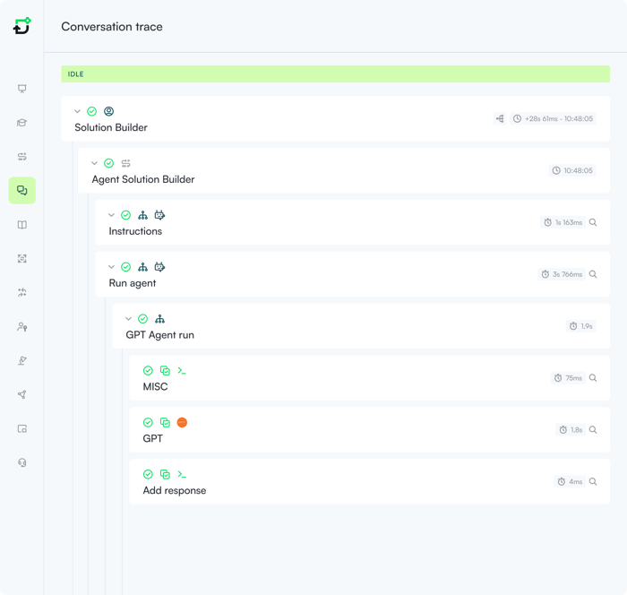
Task: Select the MISC trace item
Action: coord(155,387)
